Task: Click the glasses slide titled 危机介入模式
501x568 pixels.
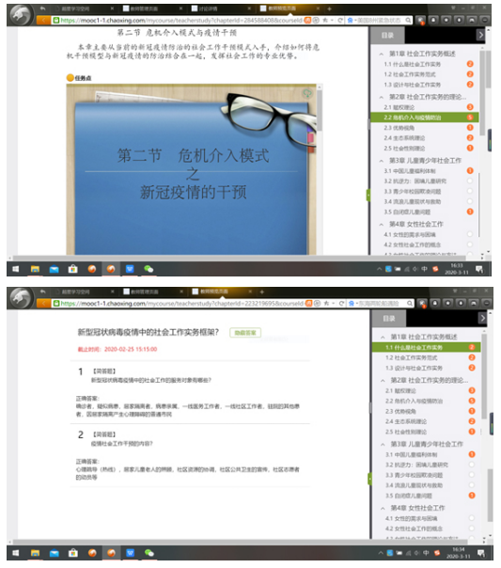Action: pos(191,169)
